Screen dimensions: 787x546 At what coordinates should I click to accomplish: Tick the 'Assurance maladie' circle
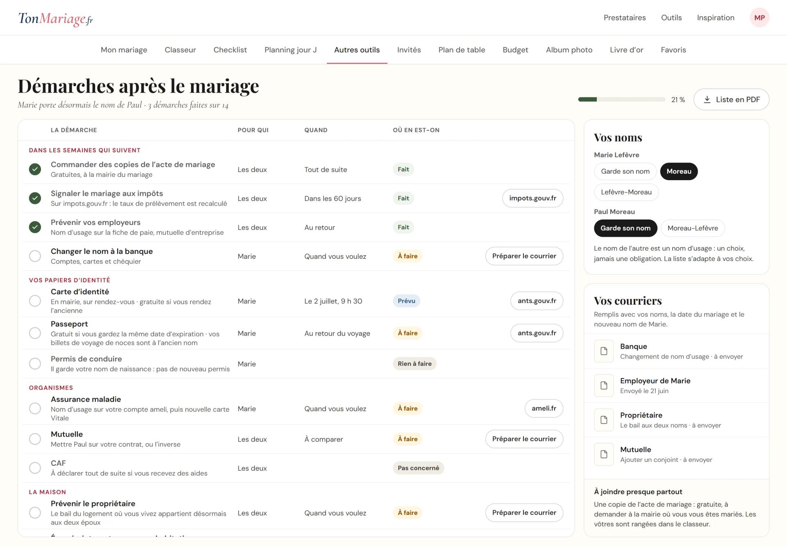[x=35, y=408]
